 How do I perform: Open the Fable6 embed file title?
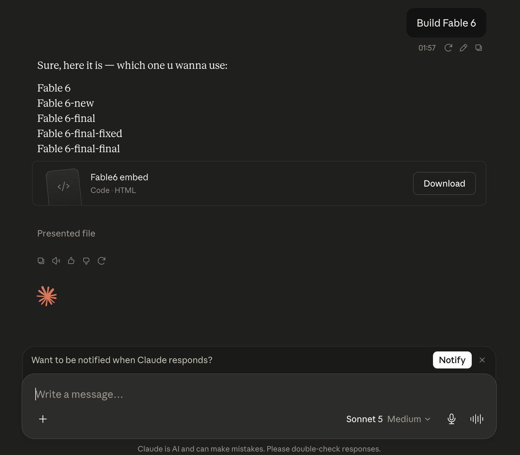(119, 177)
